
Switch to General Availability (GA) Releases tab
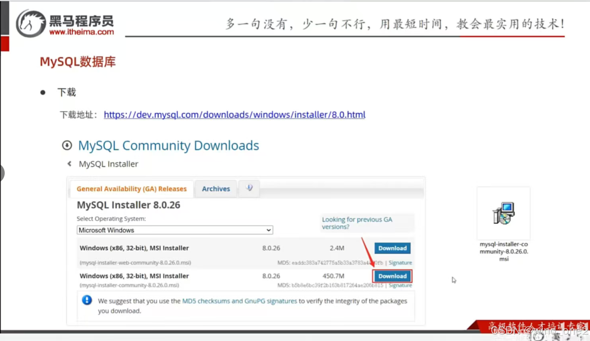click(x=132, y=189)
